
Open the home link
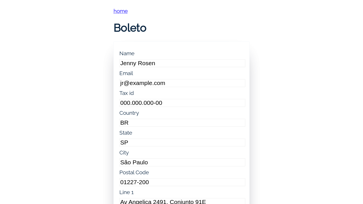[x=121, y=11]
